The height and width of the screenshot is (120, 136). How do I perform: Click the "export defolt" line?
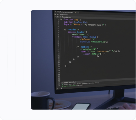pos(95,54)
